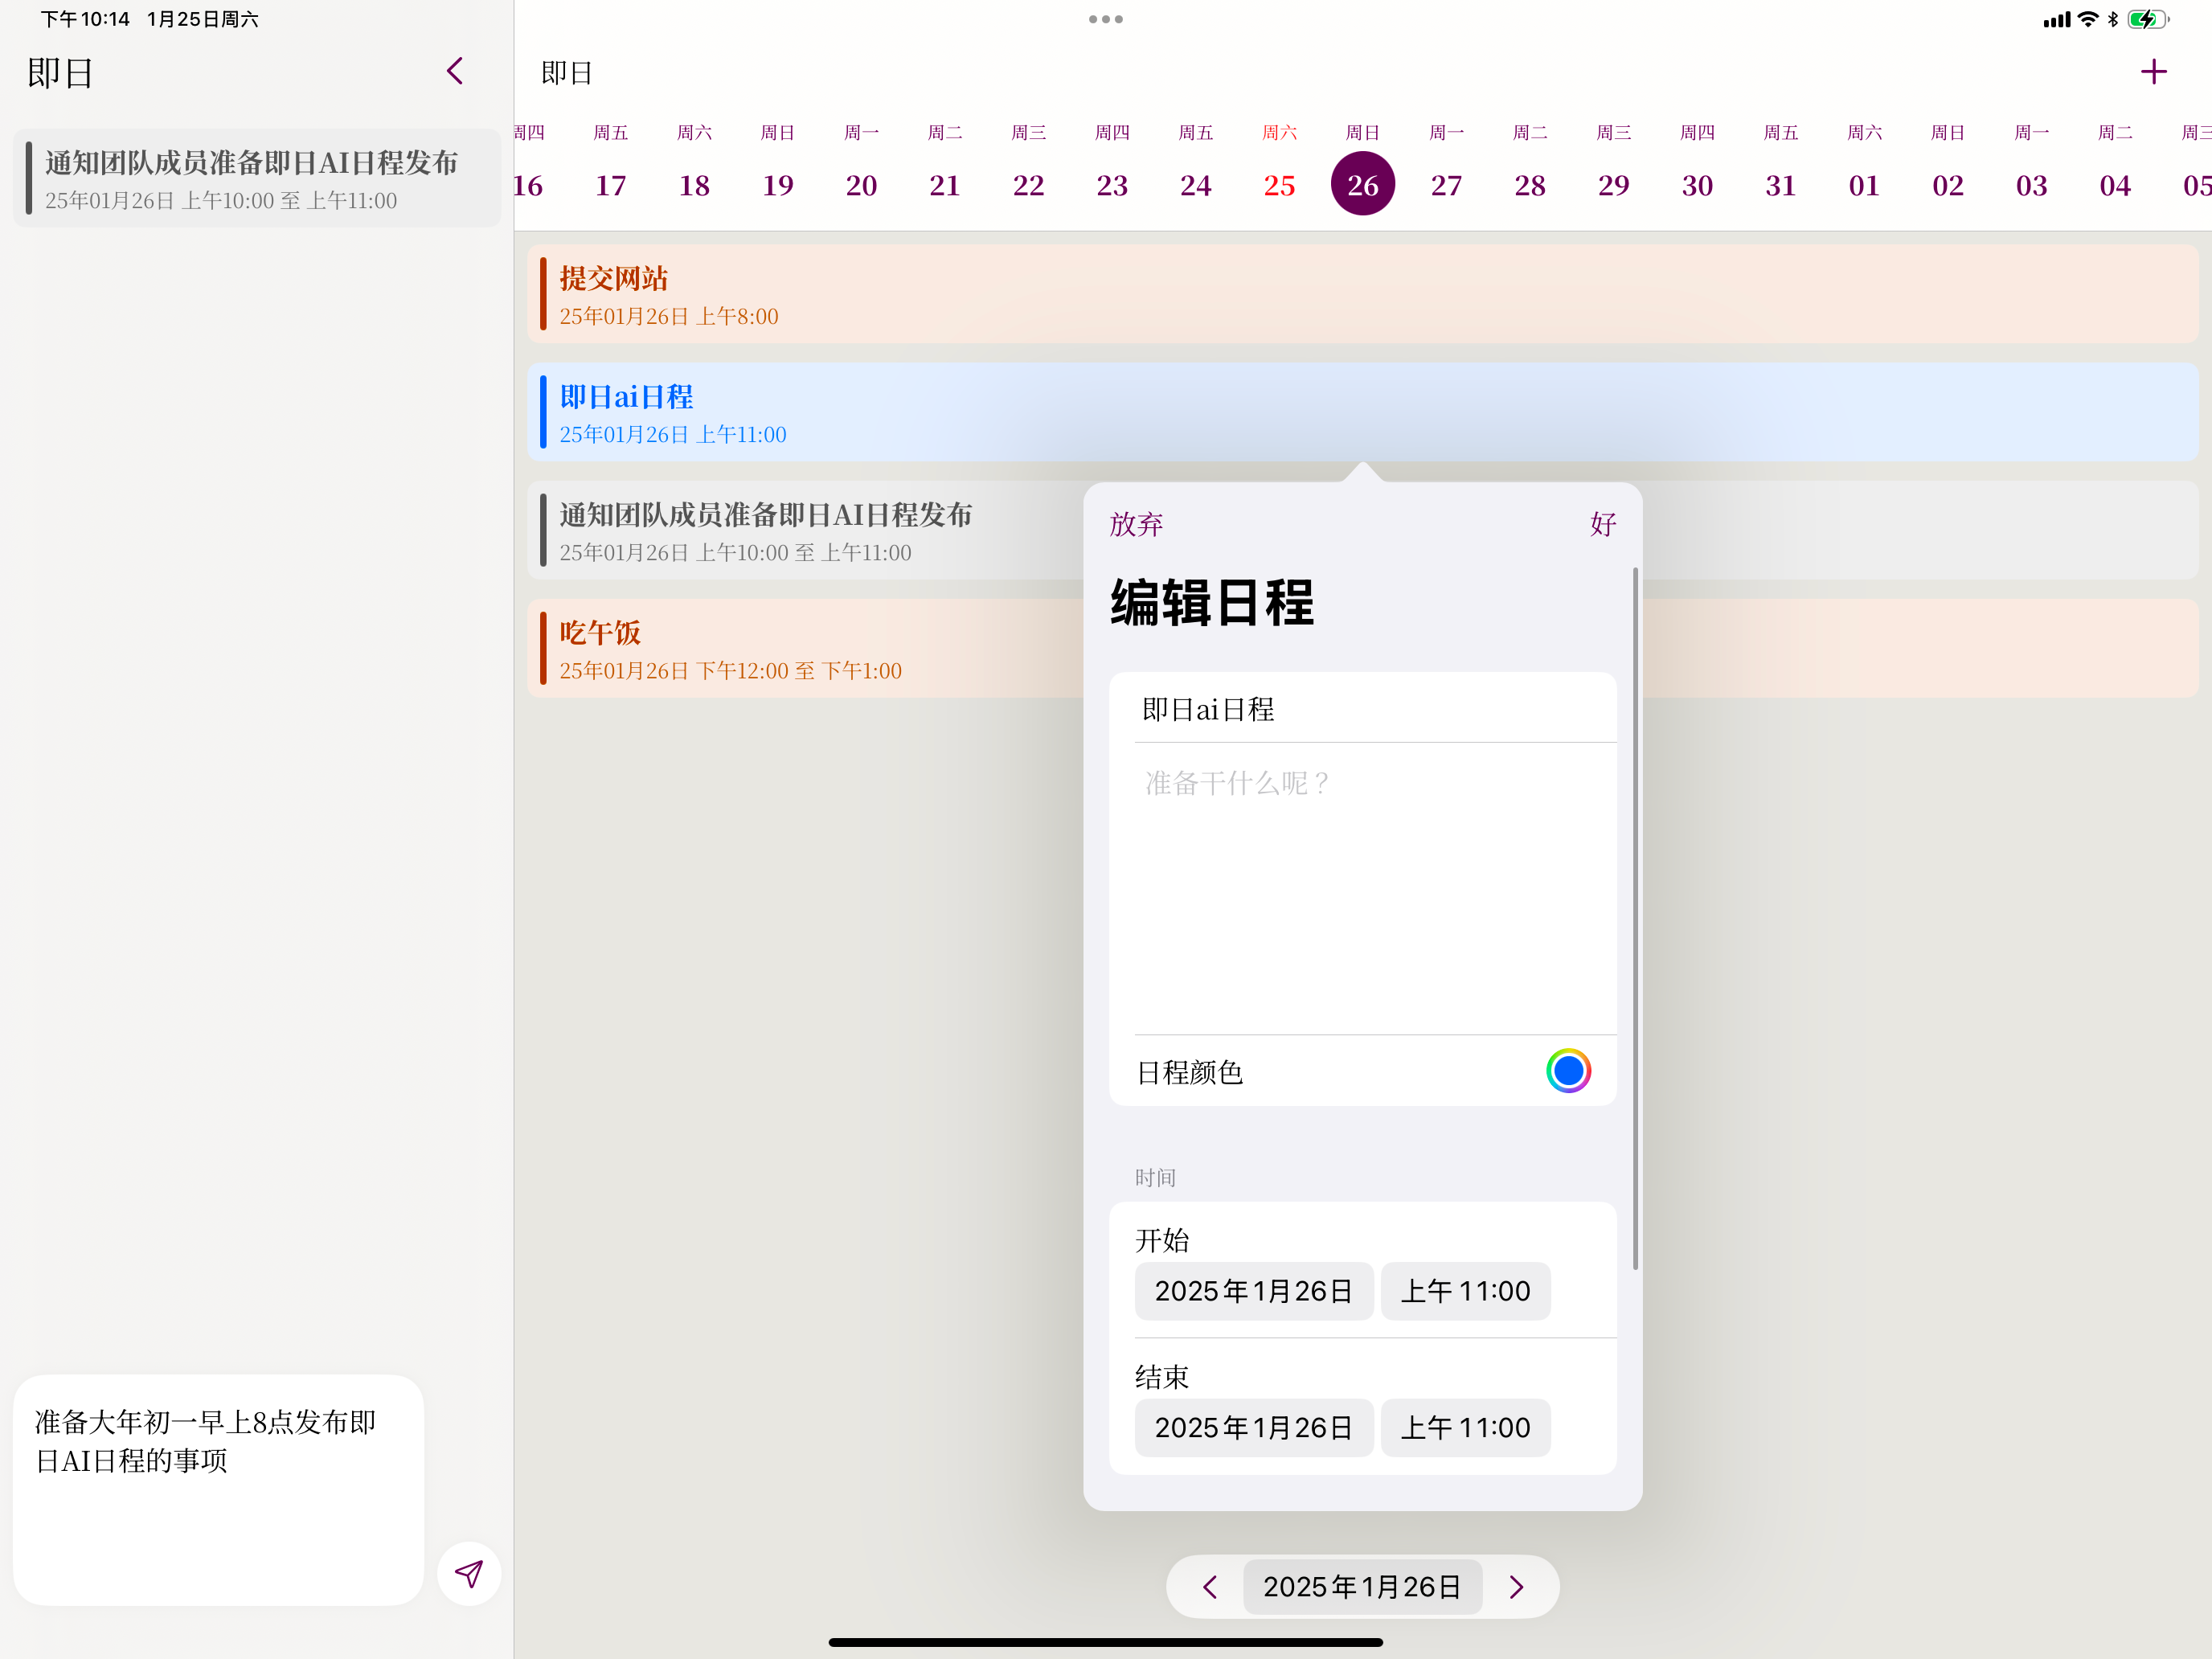Screen dimensions: 2212x1659
Task: Collapse sidebar with the back chevron
Action: point(455,71)
